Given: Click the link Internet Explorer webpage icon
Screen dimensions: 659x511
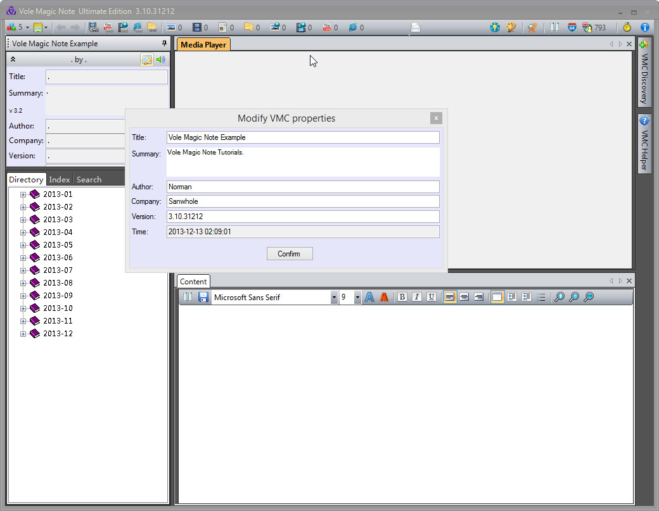Looking at the screenshot, I should pos(138,27).
